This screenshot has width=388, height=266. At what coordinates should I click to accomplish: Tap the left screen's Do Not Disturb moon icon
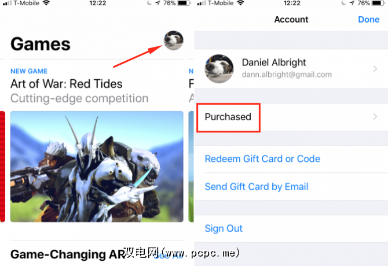(x=149, y=3)
